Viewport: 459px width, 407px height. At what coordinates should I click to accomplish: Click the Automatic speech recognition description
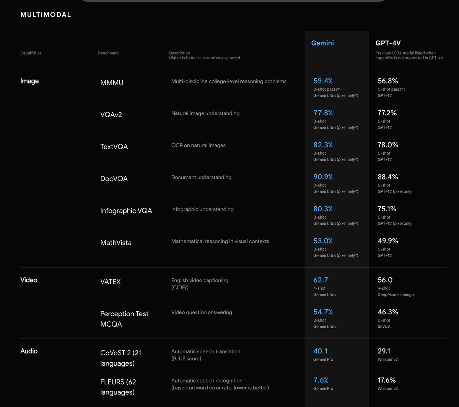coord(220,384)
